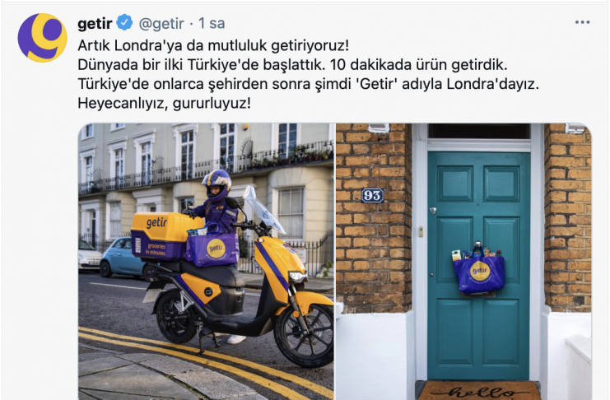The image size is (610, 400).
Task: Click the purple getir bag on scooter
Action: click(x=212, y=249)
